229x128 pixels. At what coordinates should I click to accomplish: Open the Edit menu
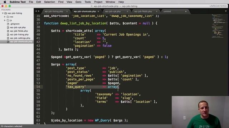[x=39, y=2]
